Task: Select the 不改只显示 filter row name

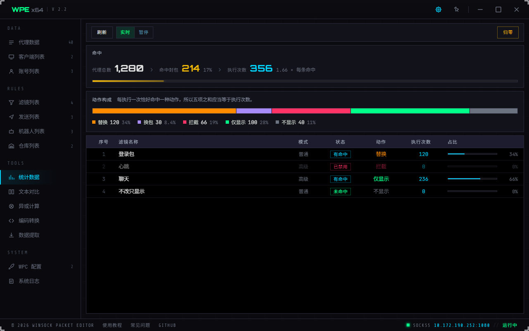Action: (x=131, y=191)
